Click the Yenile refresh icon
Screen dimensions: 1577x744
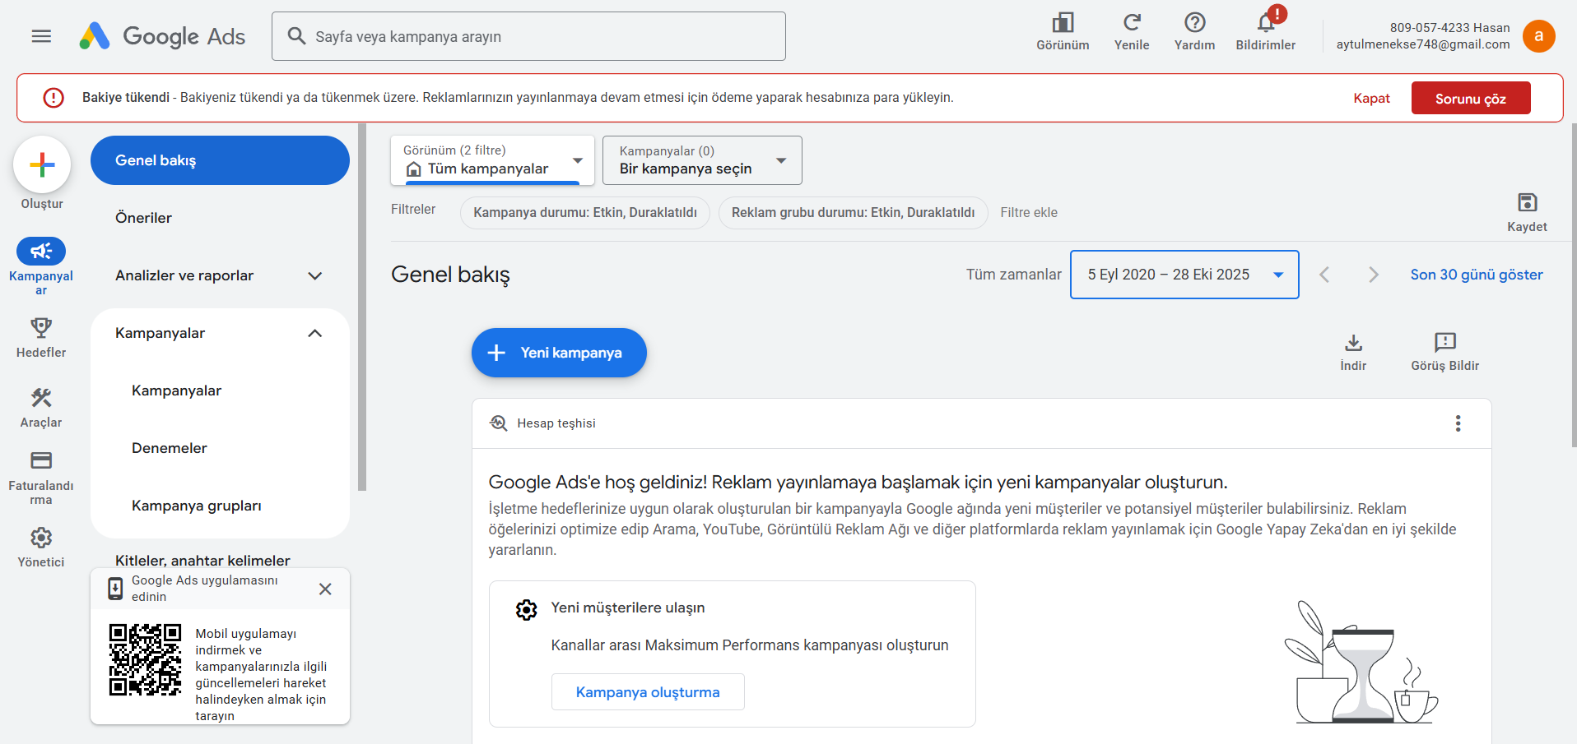[x=1132, y=24]
